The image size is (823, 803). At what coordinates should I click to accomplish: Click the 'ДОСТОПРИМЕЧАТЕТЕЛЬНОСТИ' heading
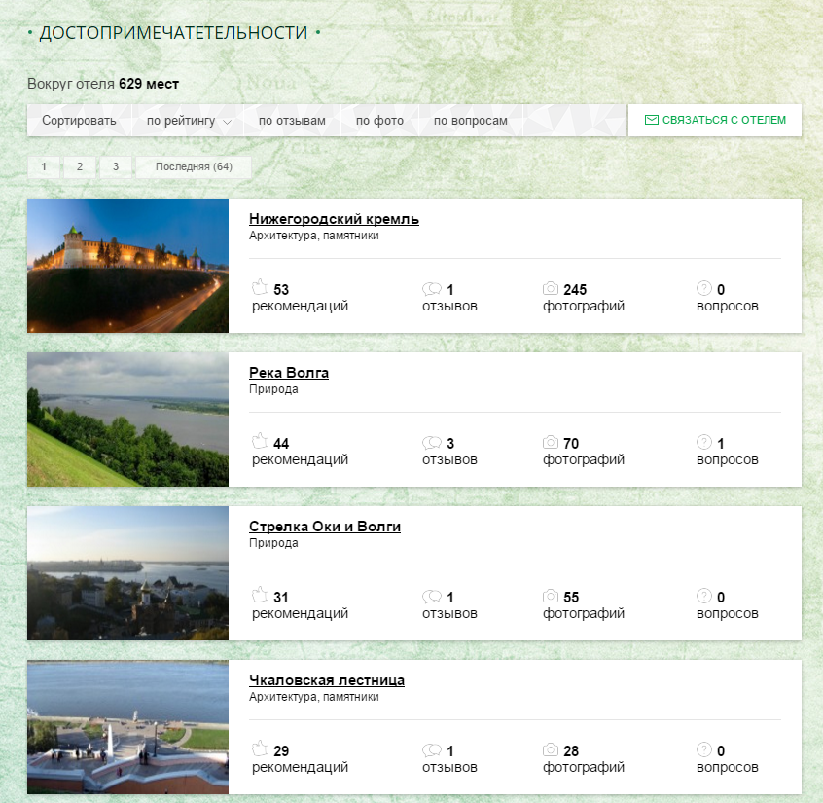click(174, 33)
